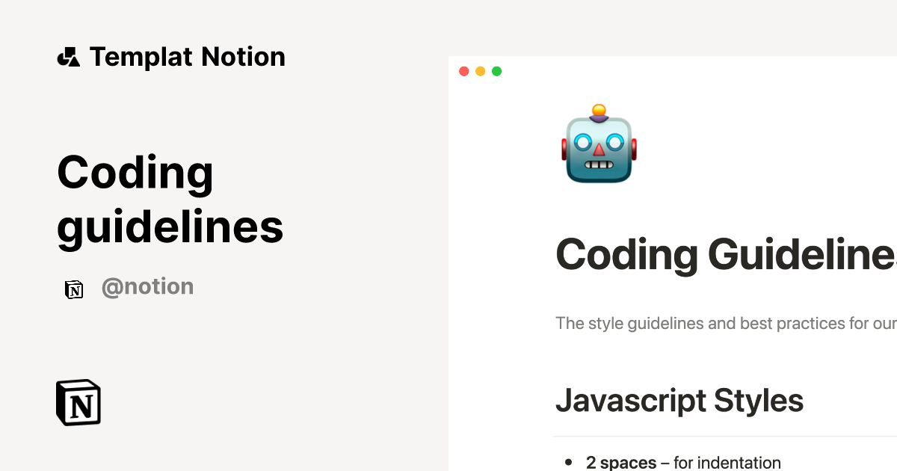Image resolution: width=897 pixels, height=471 pixels.
Task: Click the green traffic light dot
Action: (x=496, y=70)
